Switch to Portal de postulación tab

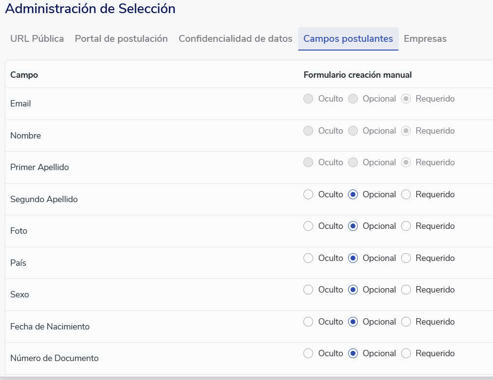[121, 39]
